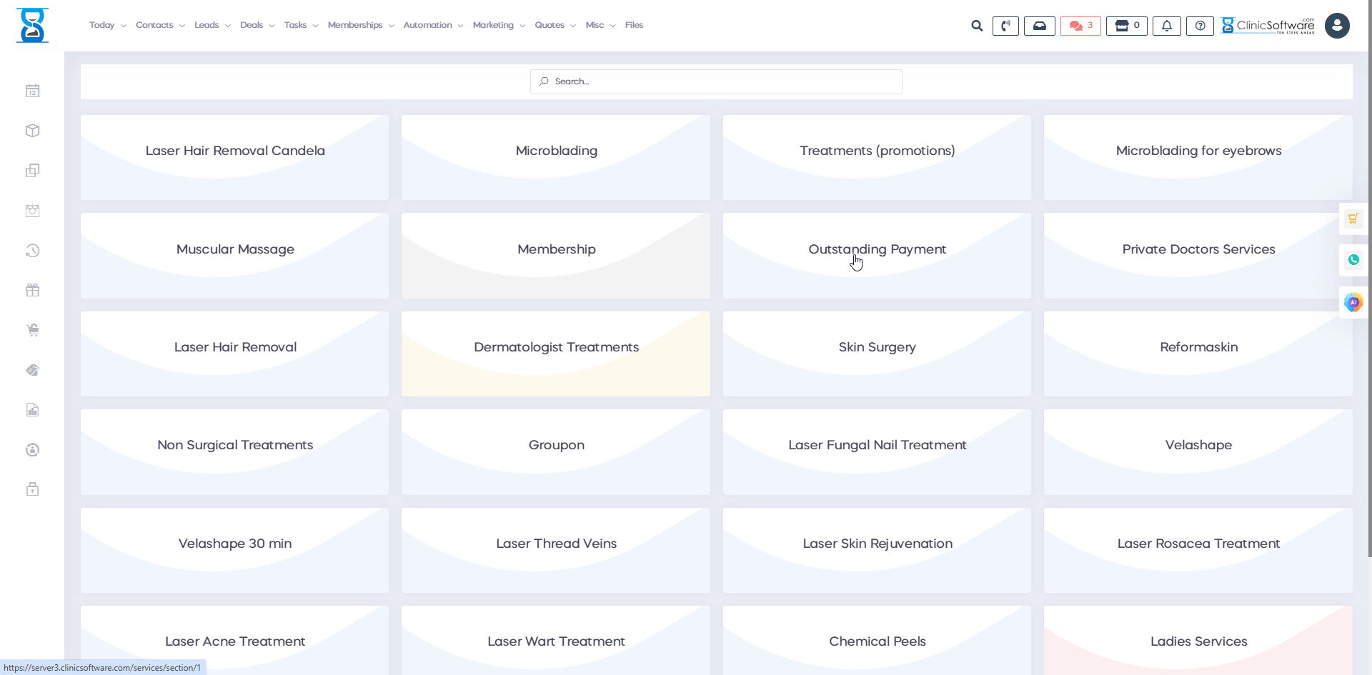1372x675 pixels.
Task: Click the AI assistant icon on the right edge
Action: pyautogui.click(x=1353, y=302)
